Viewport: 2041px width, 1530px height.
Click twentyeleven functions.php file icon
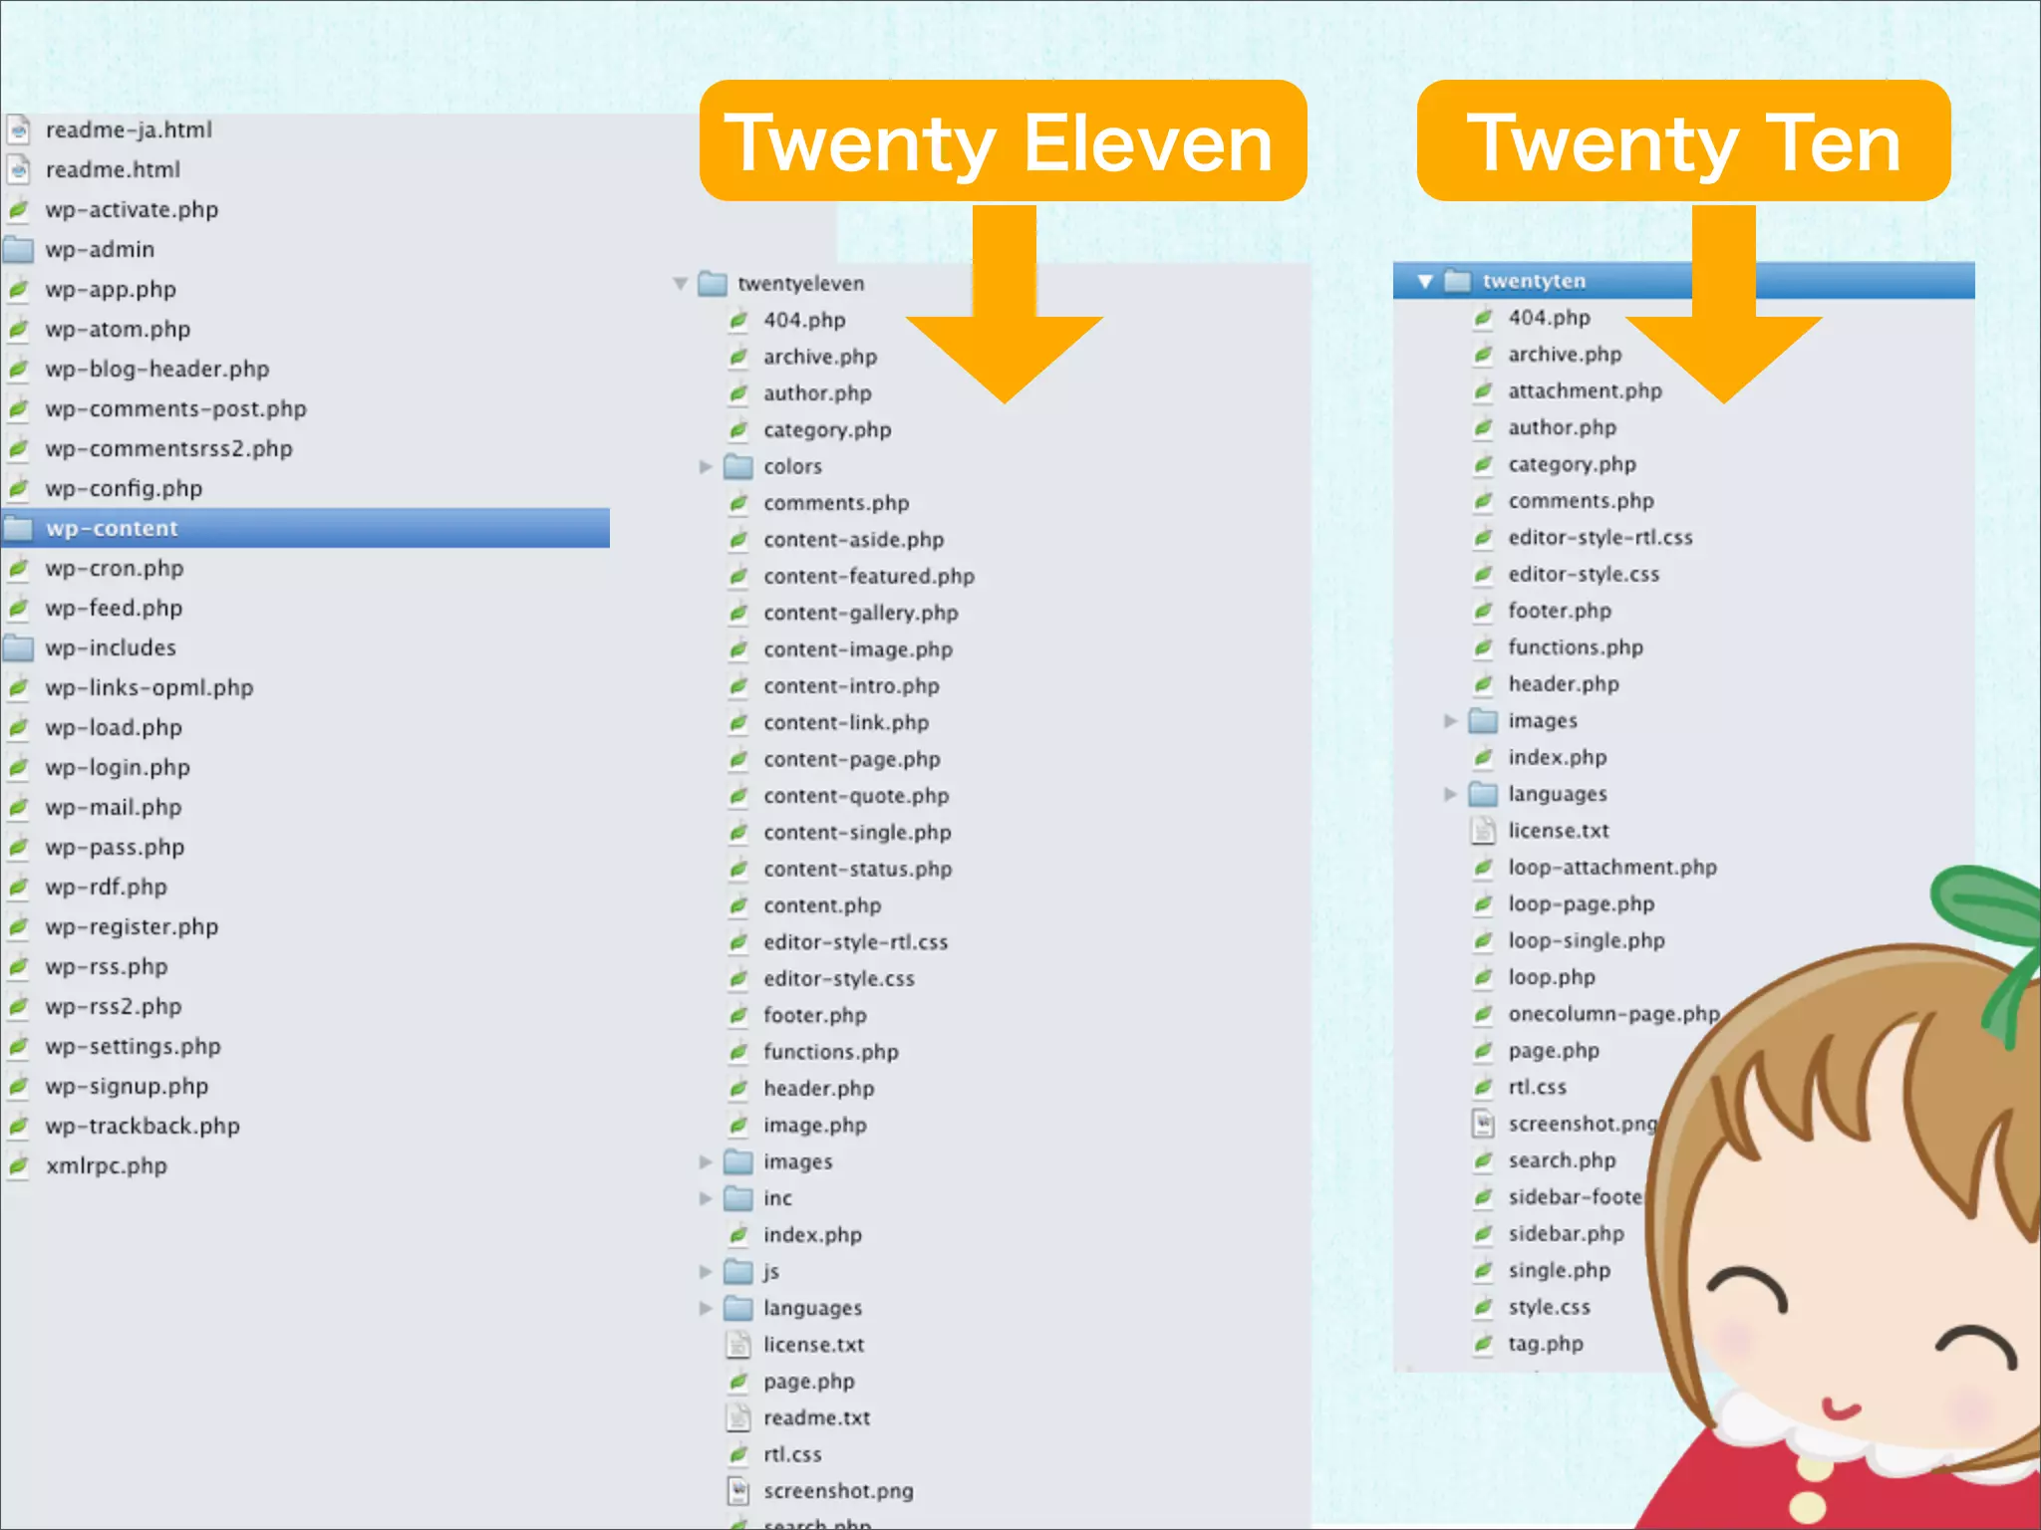(x=738, y=1052)
